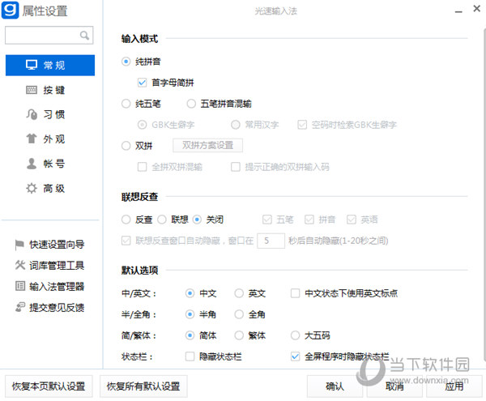Screen dimensions: 486x401
Task: Click the monitor icon beside 常规
Action: click(x=32, y=65)
